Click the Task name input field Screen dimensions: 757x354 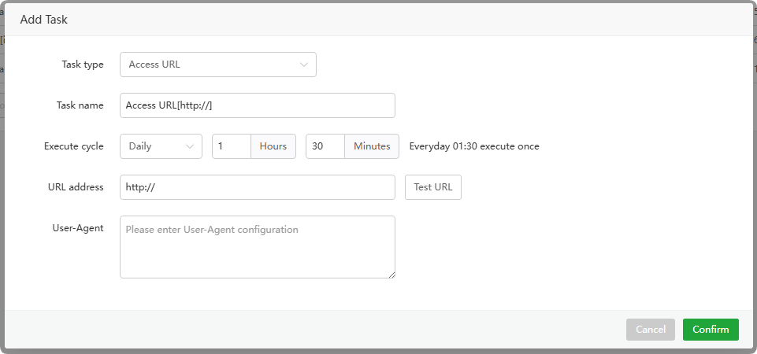tap(257, 105)
